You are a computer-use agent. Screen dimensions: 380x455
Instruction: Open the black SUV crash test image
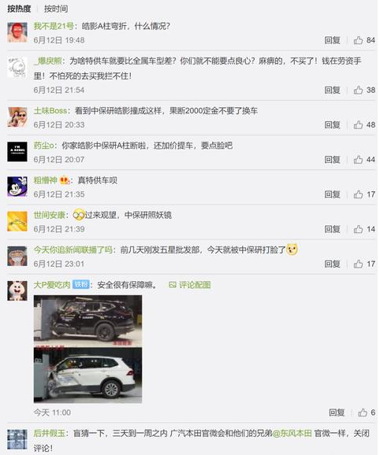88,320
